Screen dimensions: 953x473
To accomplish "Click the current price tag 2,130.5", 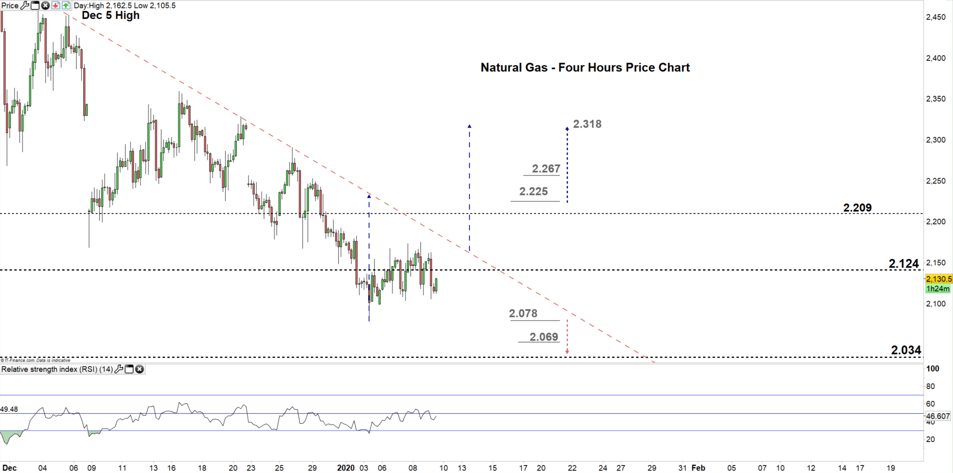I will click(x=939, y=279).
